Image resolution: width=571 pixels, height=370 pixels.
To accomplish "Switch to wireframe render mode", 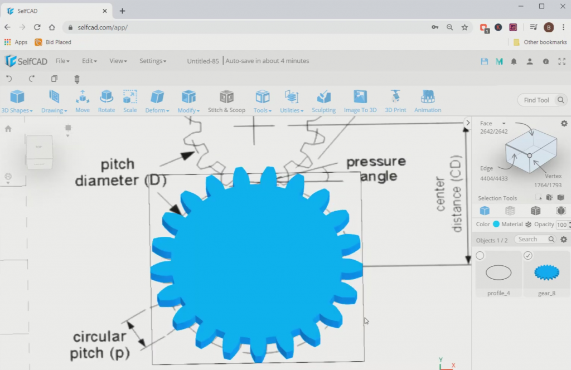I will point(510,211).
